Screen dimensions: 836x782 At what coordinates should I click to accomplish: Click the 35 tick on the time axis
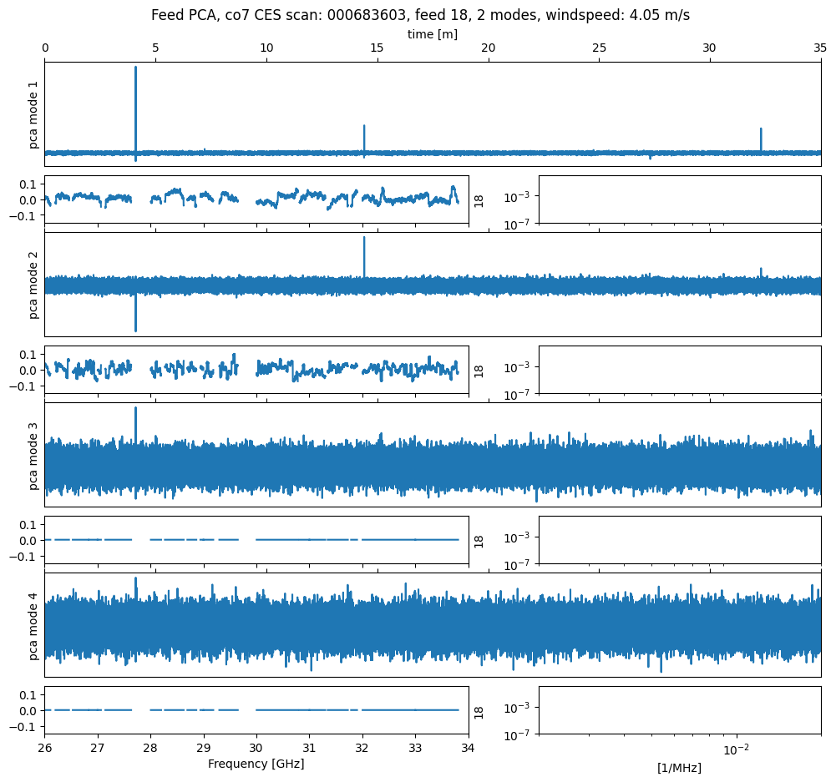coord(820,49)
